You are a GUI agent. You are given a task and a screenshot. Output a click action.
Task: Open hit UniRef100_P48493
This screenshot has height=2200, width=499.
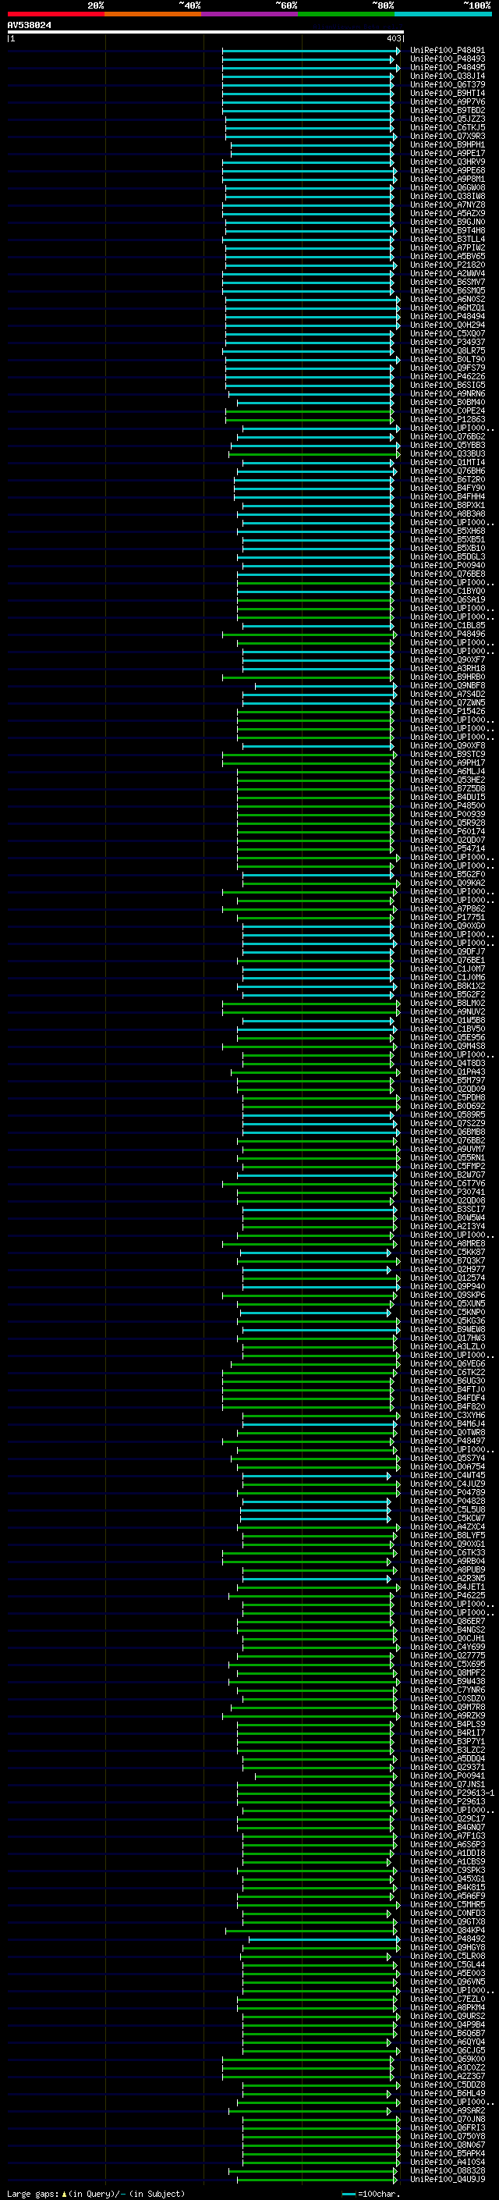coord(447,59)
